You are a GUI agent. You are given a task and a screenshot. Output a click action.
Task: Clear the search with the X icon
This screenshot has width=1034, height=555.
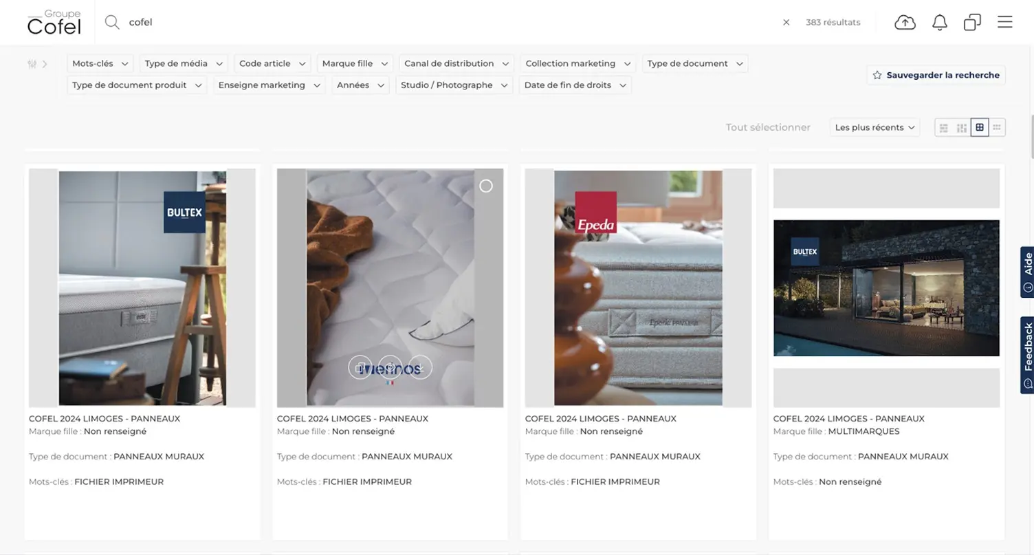[786, 22]
